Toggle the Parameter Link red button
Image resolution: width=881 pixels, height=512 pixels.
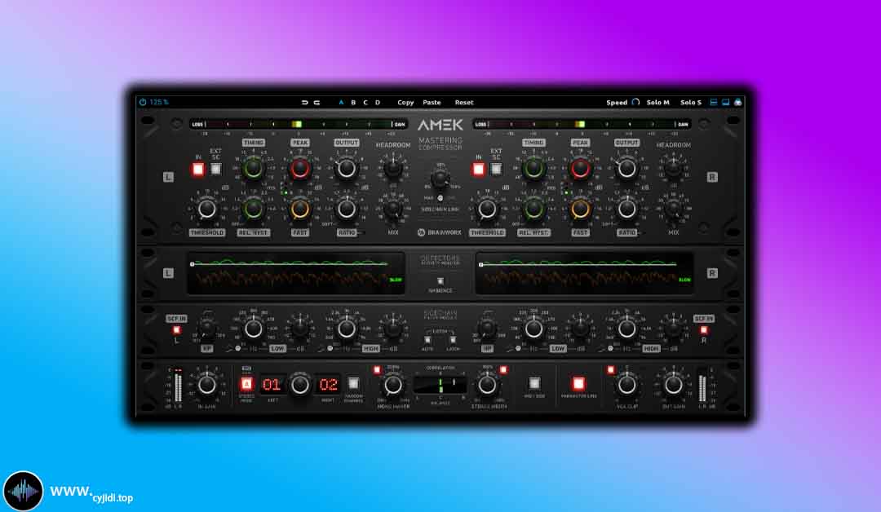[x=578, y=383]
